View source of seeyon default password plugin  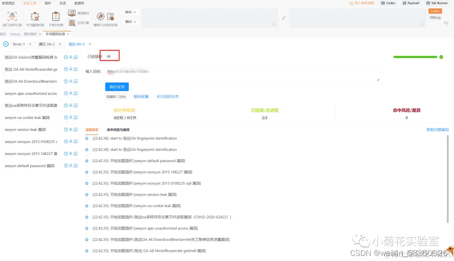pyautogui.click(x=76, y=165)
